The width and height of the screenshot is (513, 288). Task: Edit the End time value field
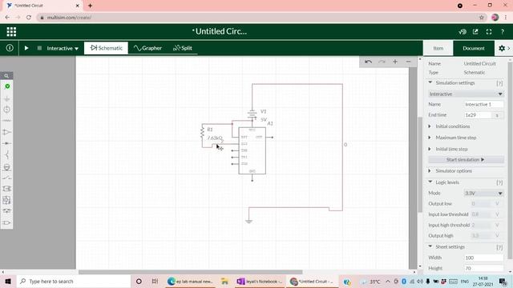[x=478, y=115]
